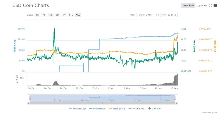Edit the From date field
The height and width of the screenshot is (118, 224).
pos(145,15)
